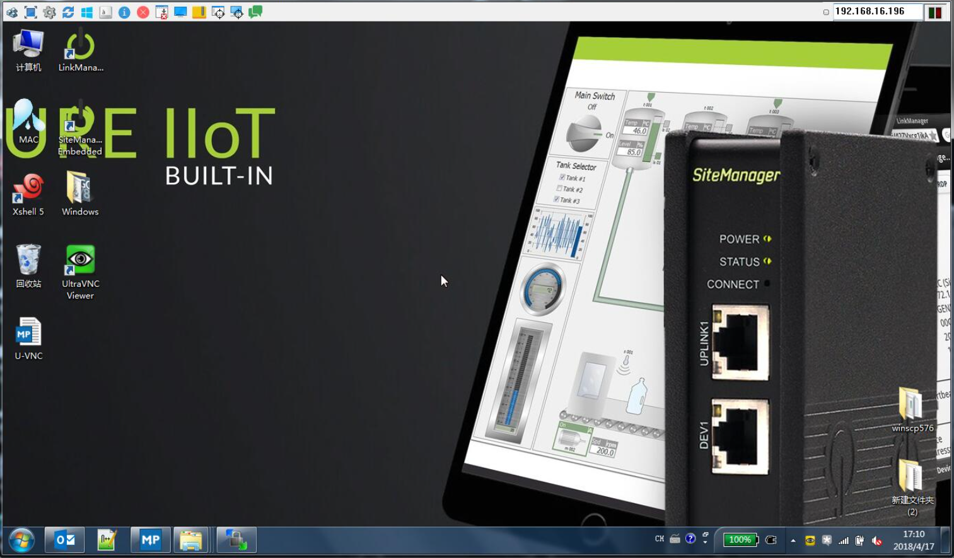Click the network signal bars tray icon

843,540
